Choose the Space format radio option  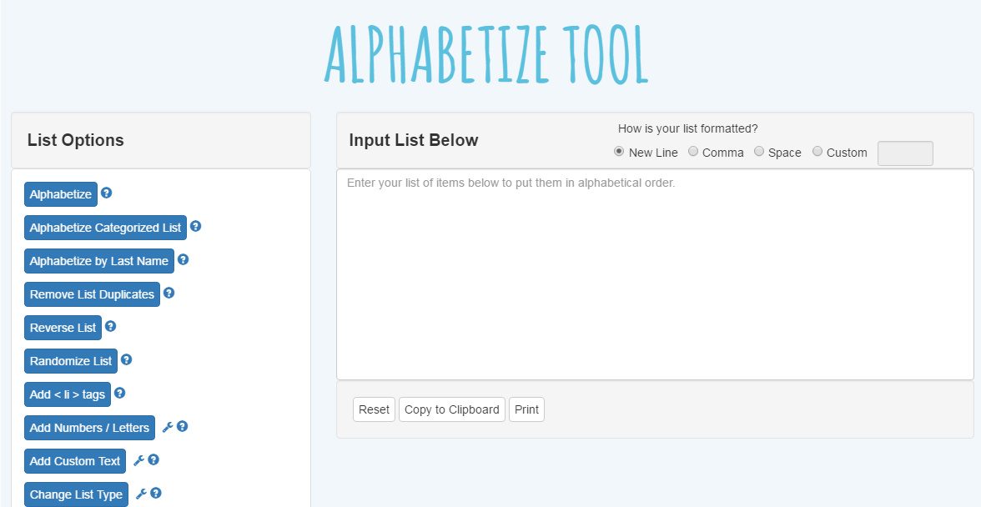759,152
